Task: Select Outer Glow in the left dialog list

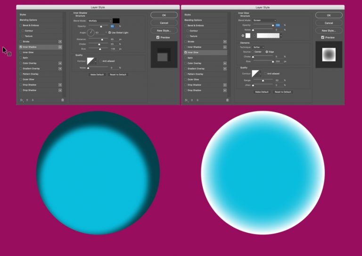Action: [28, 79]
